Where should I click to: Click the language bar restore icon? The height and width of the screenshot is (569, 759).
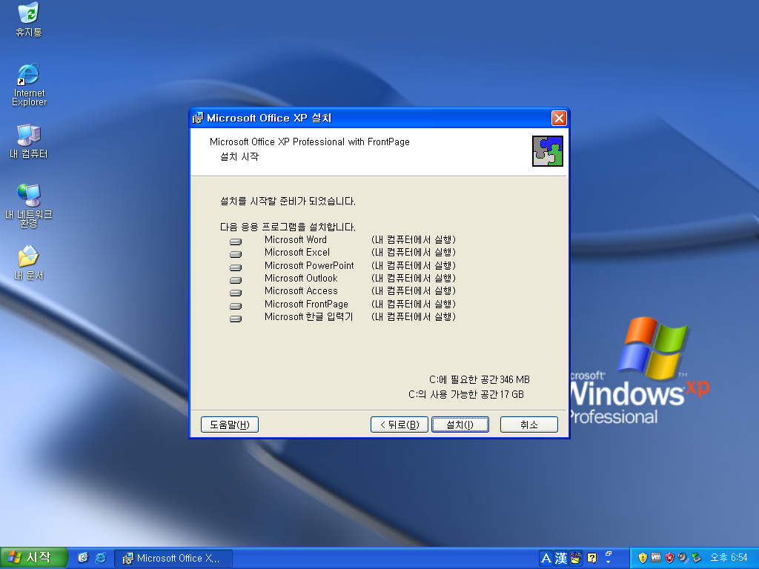coord(609,554)
